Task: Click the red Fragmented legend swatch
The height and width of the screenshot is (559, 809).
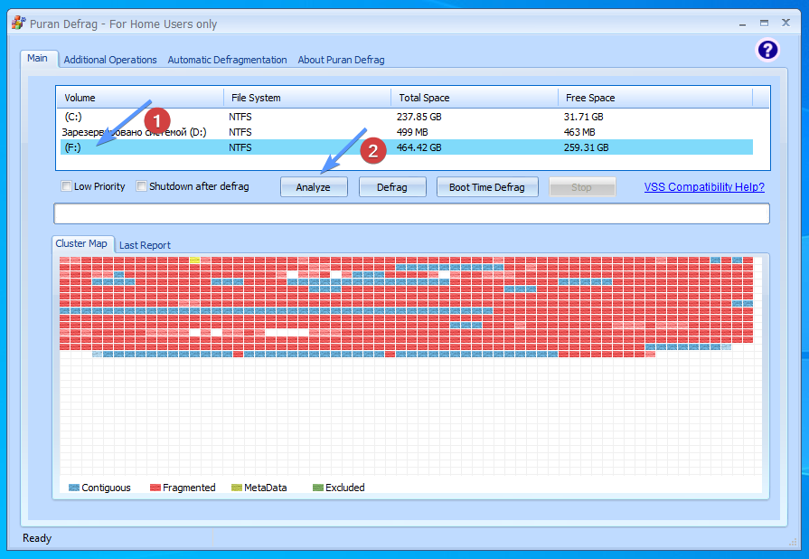Action: coord(155,488)
